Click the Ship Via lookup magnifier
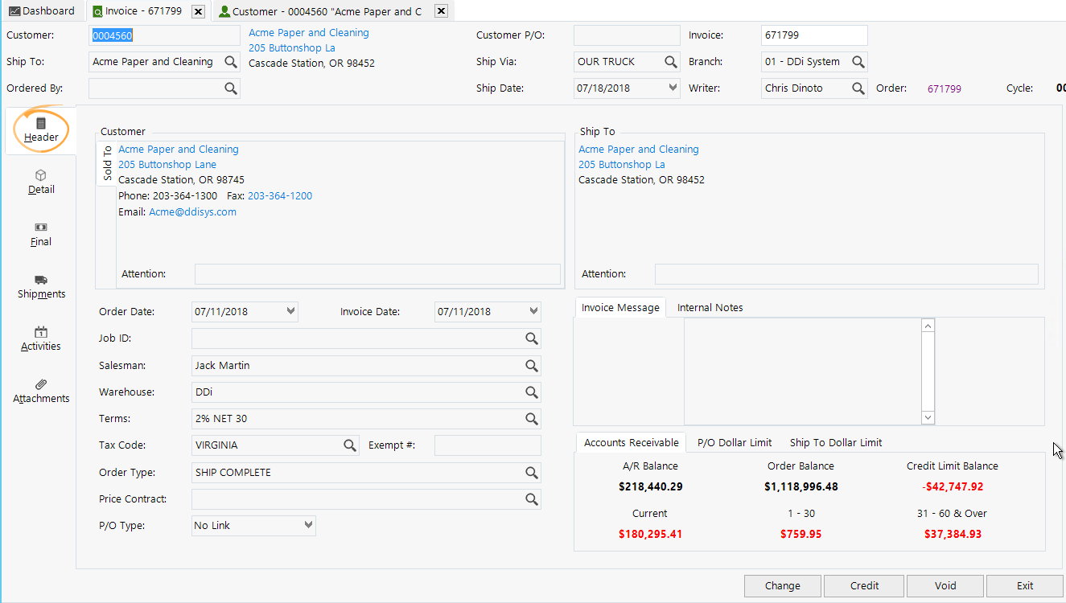The height and width of the screenshot is (603, 1066). 671,61
